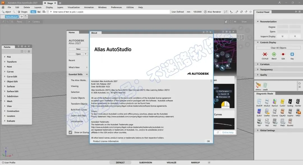Click the item name pick input field
Image resolution: width=303 pixels, height=165 pixels.
(x=111, y=12)
